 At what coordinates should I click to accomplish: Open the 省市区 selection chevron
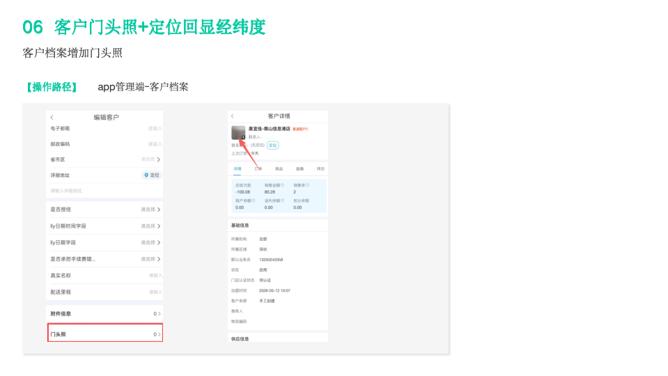click(159, 159)
